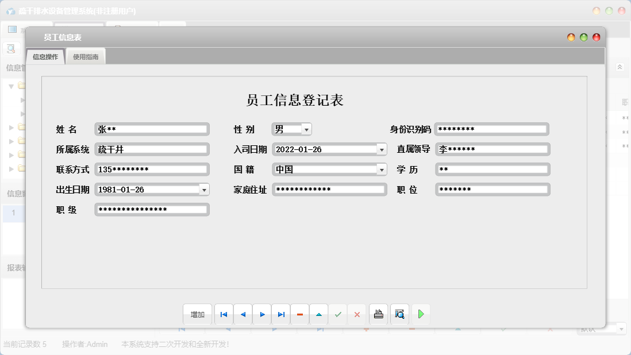Jump to the first record
Screen dimensions: 631x355
coord(224,314)
